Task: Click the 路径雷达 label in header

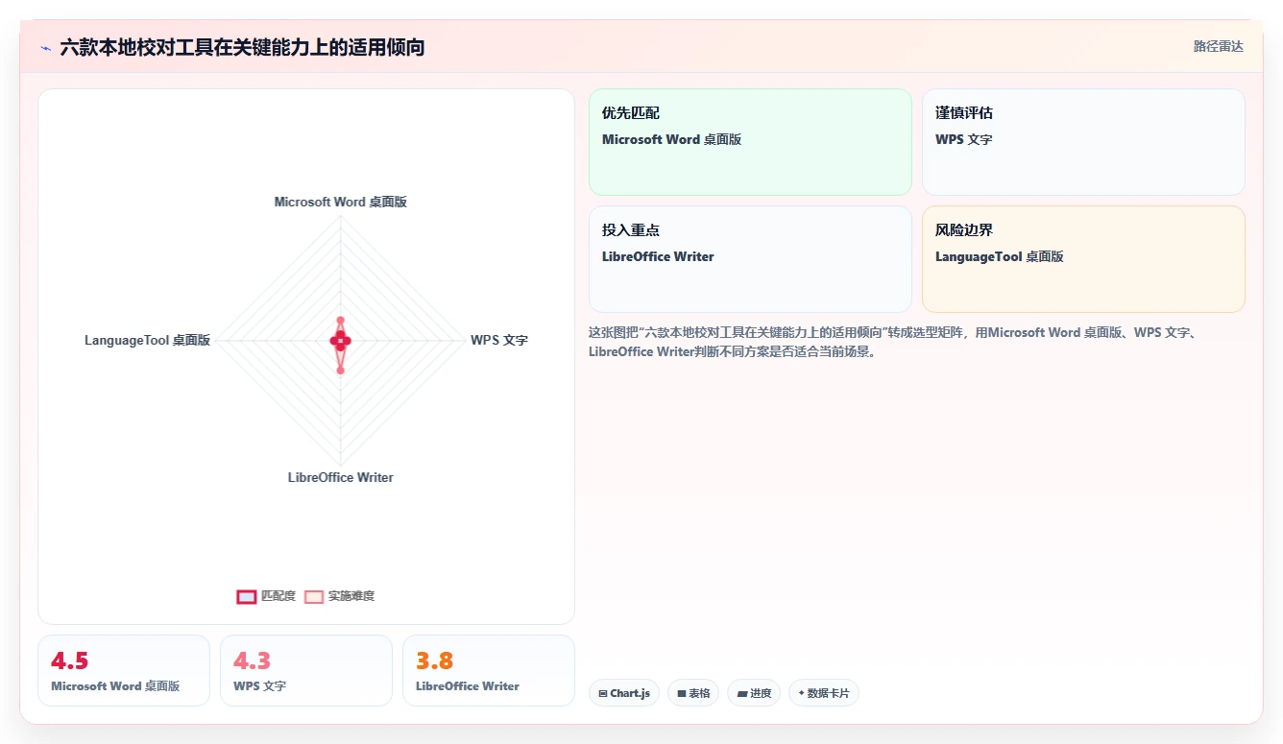Action: pos(1218,46)
